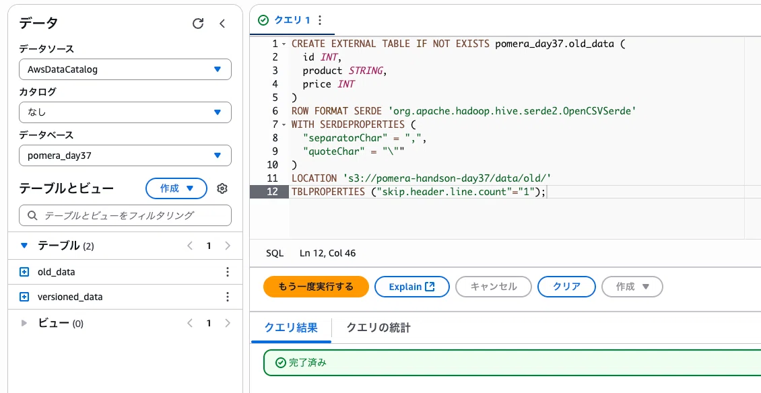The width and height of the screenshot is (761, 393).
Task: Focus the テーブルとビューをフィルタリング search field
Action: pyautogui.click(x=125, y=215)
